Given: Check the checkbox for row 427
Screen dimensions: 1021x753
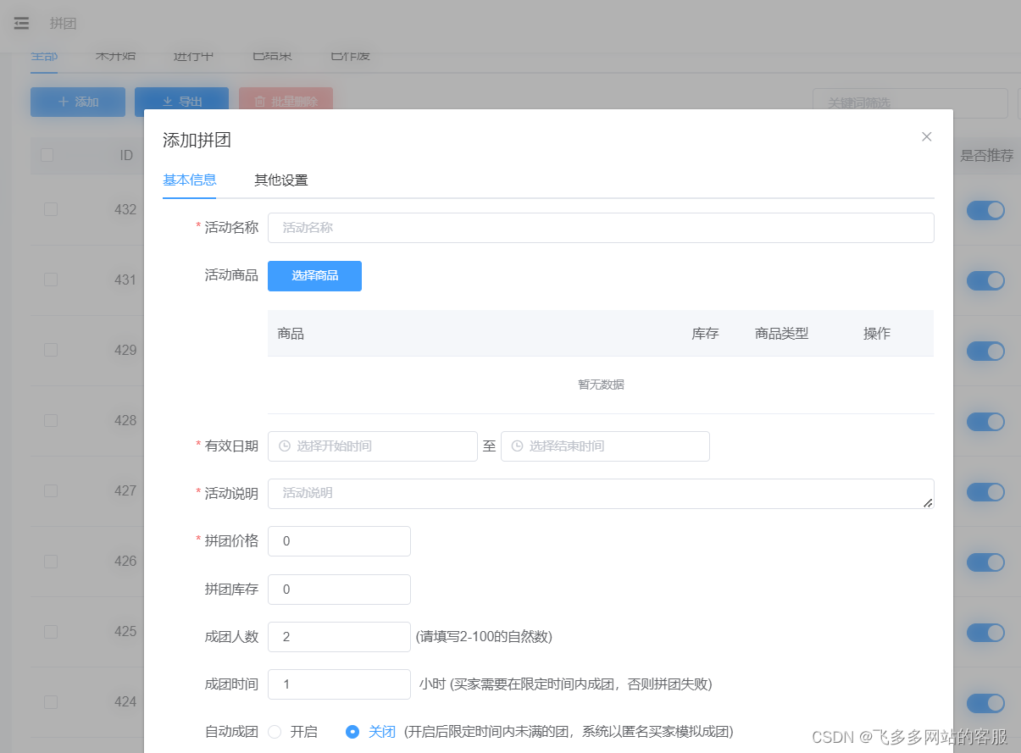Looking at the screenshot, I should (x=51, y=490).
